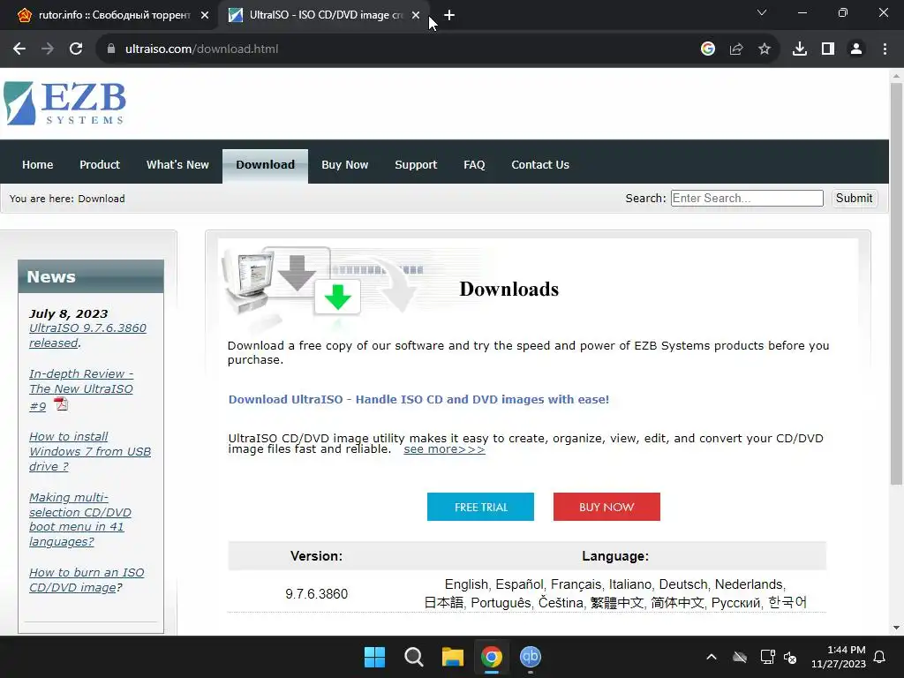Image resolution: width=904 pixels, height=678 pixels.
Task: Click the Submit search button
Action: pos(854,199)
